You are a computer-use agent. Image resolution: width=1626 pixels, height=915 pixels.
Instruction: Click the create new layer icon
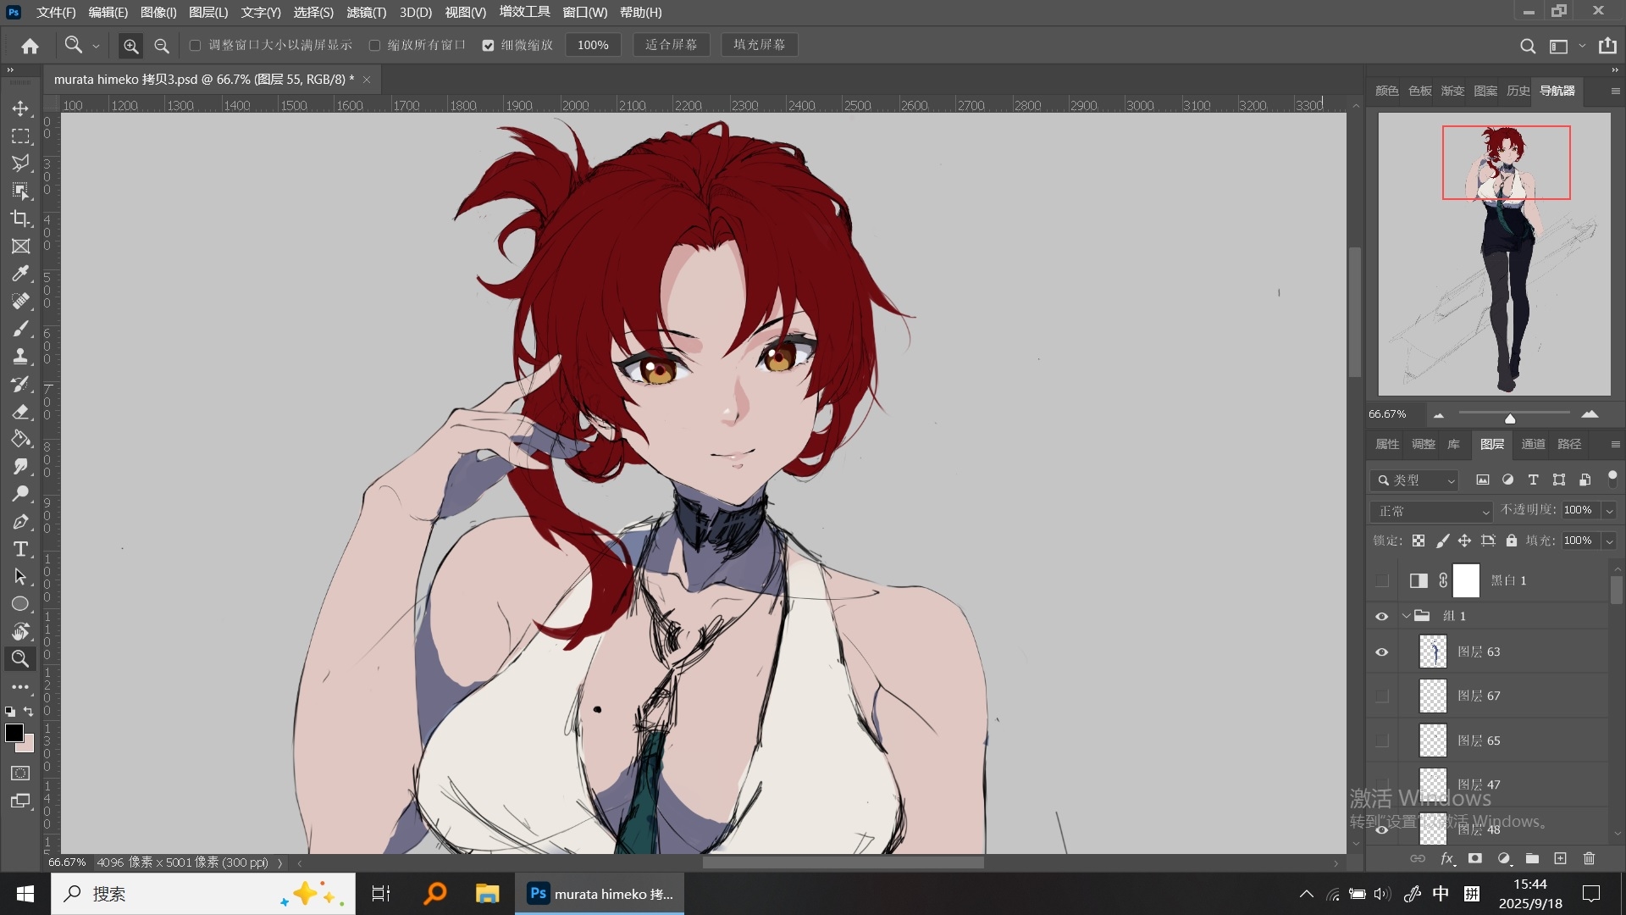coord(1560,858)
